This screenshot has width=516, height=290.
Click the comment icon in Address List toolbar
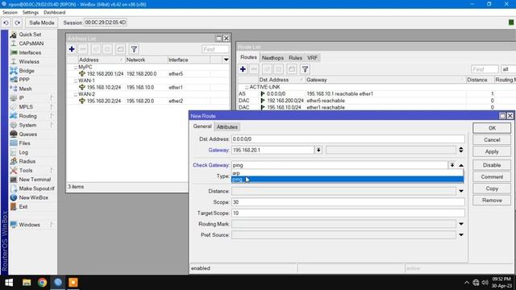pos(120,49)
